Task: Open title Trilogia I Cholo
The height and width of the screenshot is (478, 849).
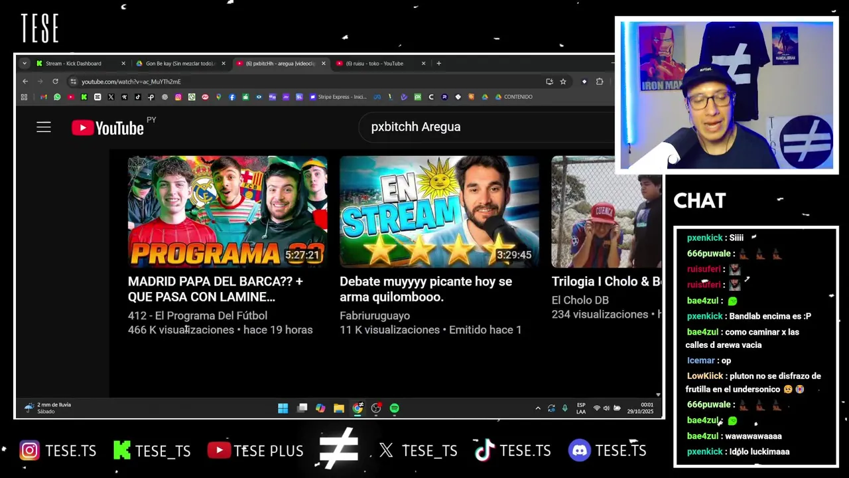Action: coord(606,281)
